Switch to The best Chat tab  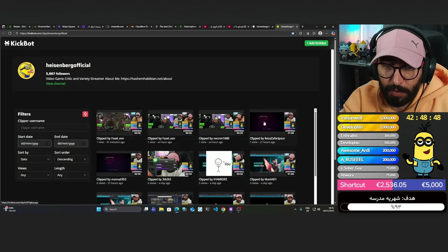coord(166,27)
